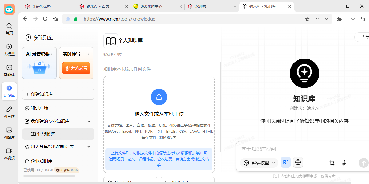Click the screenshot crop icon near the input

[x=331, y=163]
